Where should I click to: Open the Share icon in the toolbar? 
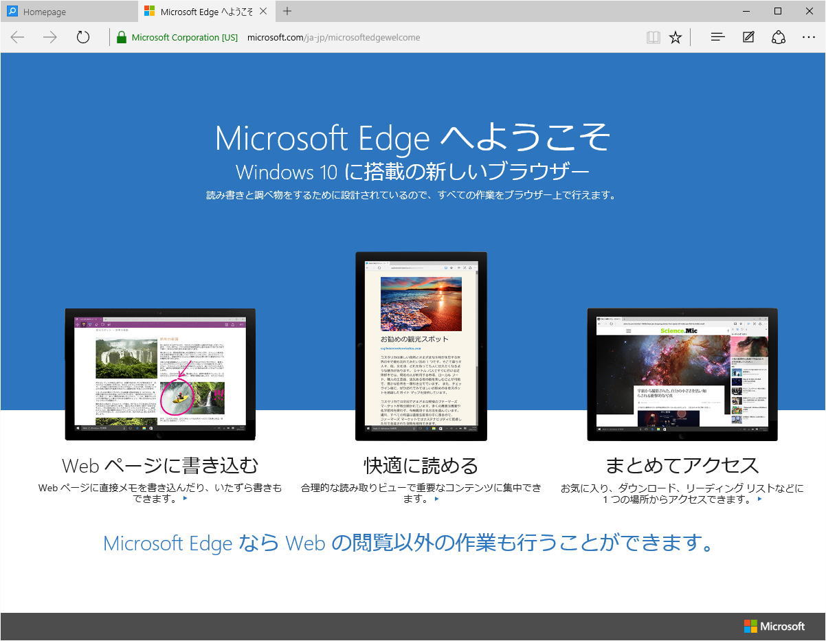[779, 37]
